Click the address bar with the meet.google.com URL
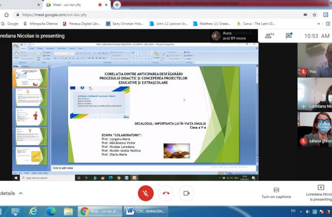This screenshot has height=217, width=332. (x=142, y=14)
